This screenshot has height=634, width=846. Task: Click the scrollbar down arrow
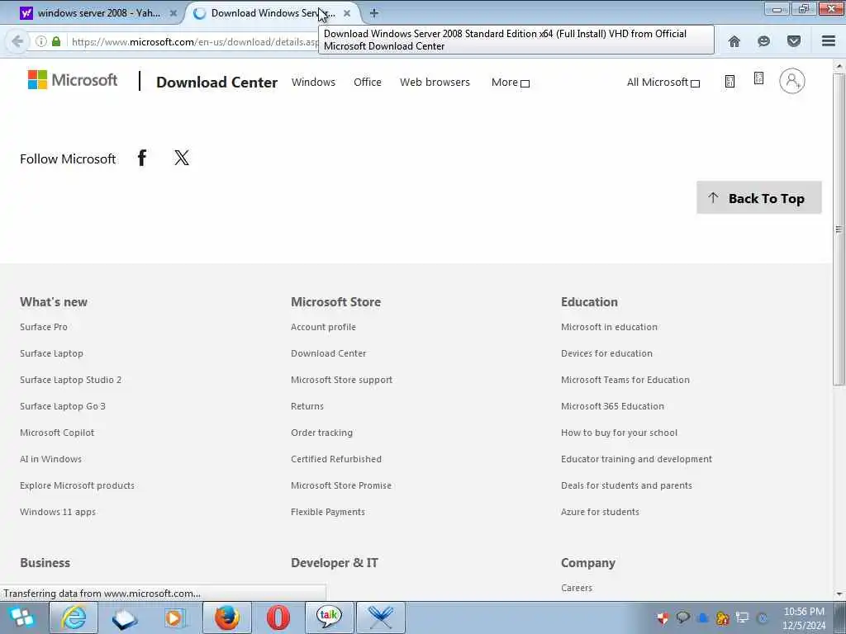coord(839,594)
